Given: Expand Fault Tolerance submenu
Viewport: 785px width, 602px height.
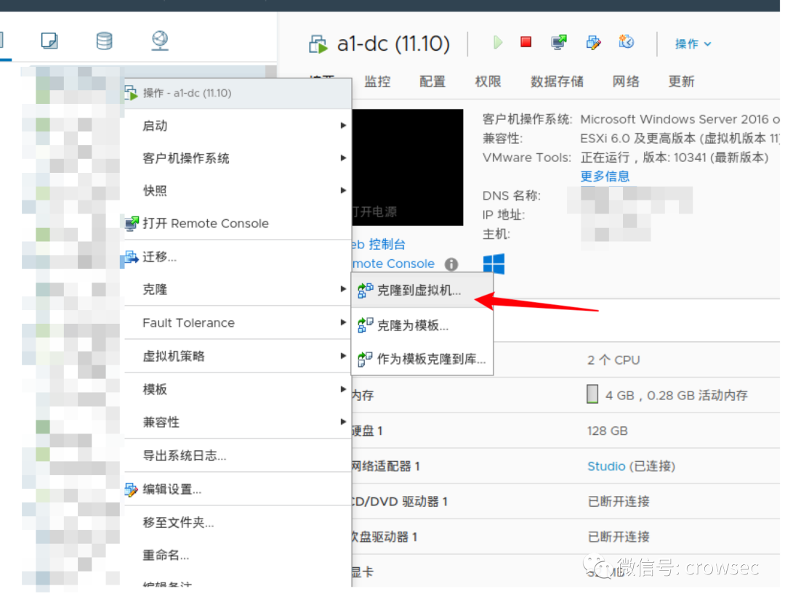Looking at the screenshot, I should tap(238, 323).
